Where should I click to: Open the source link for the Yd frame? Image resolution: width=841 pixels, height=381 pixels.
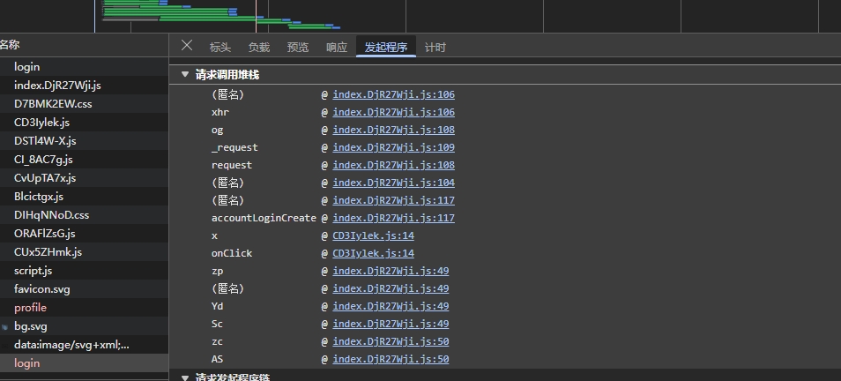pos(391,306)
